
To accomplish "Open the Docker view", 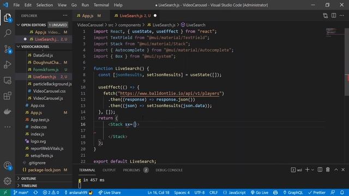I will click(x=7, y=112).
